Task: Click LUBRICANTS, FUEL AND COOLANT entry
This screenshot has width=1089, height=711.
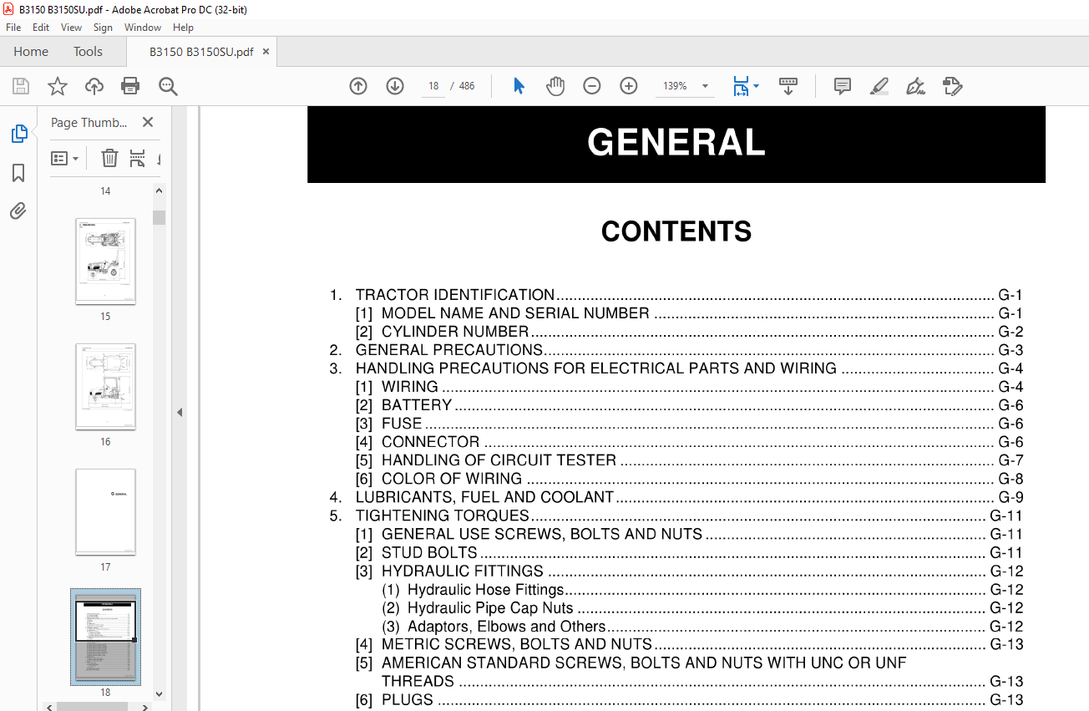Action: [x=484, y=497]
